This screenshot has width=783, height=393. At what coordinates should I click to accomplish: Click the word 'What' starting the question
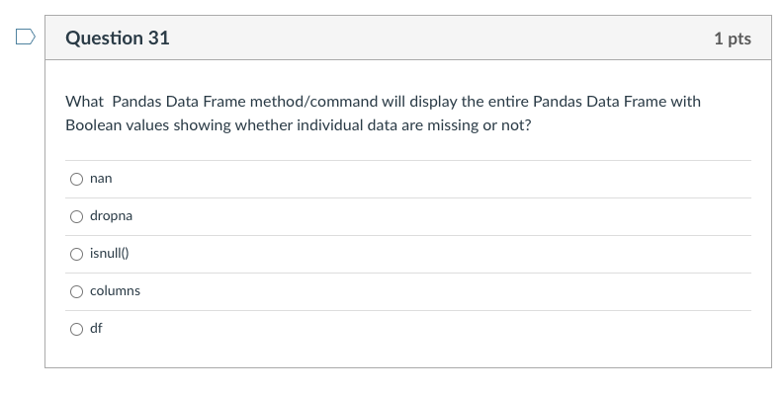[x=84, y=102]
